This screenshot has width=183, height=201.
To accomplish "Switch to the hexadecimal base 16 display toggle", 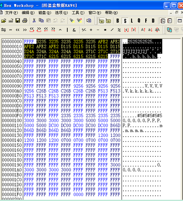I will [x=101, y=21].
